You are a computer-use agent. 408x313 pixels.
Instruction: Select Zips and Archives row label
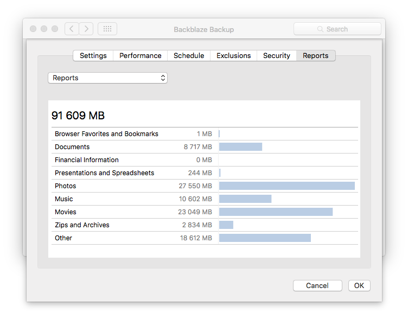coord(82,225)
